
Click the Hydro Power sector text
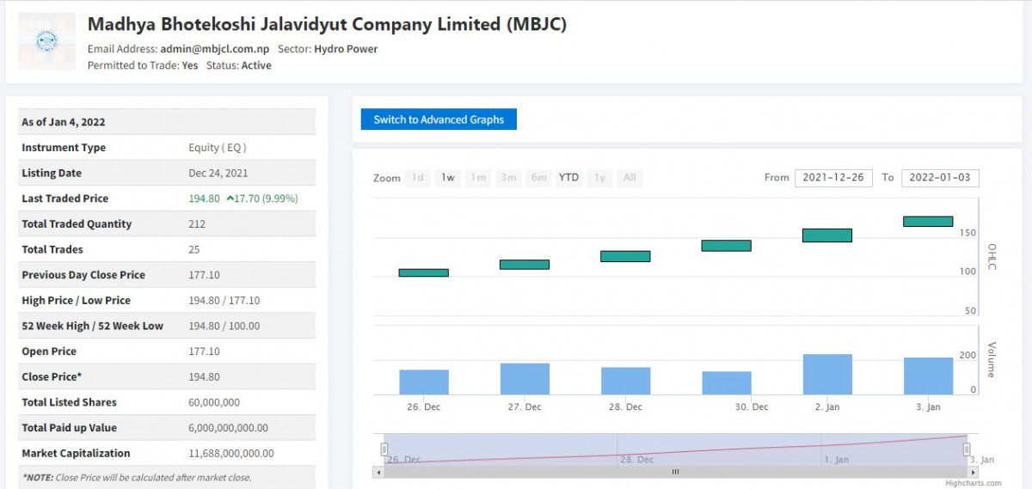346,49
